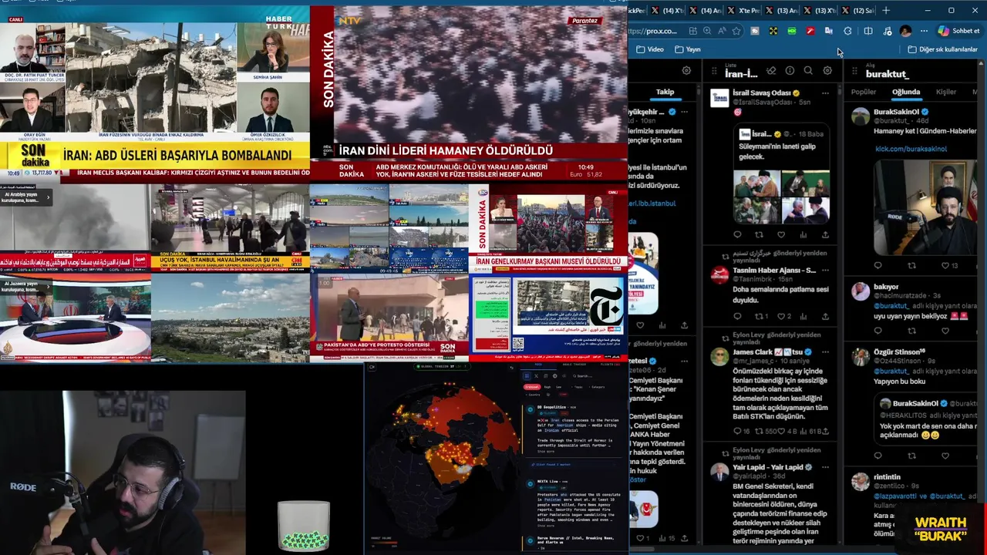Reply to the İsrail Savaş Odası post
Viewport: 987px width, 555px height.
[x=737, y=234]
